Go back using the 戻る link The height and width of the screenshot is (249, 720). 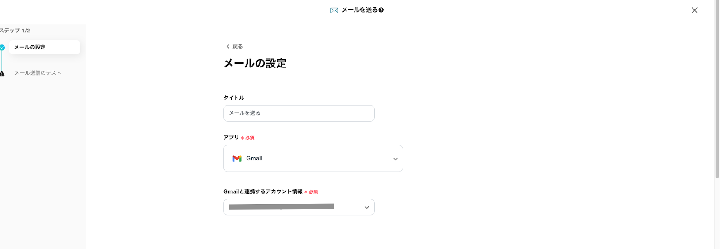237,47
